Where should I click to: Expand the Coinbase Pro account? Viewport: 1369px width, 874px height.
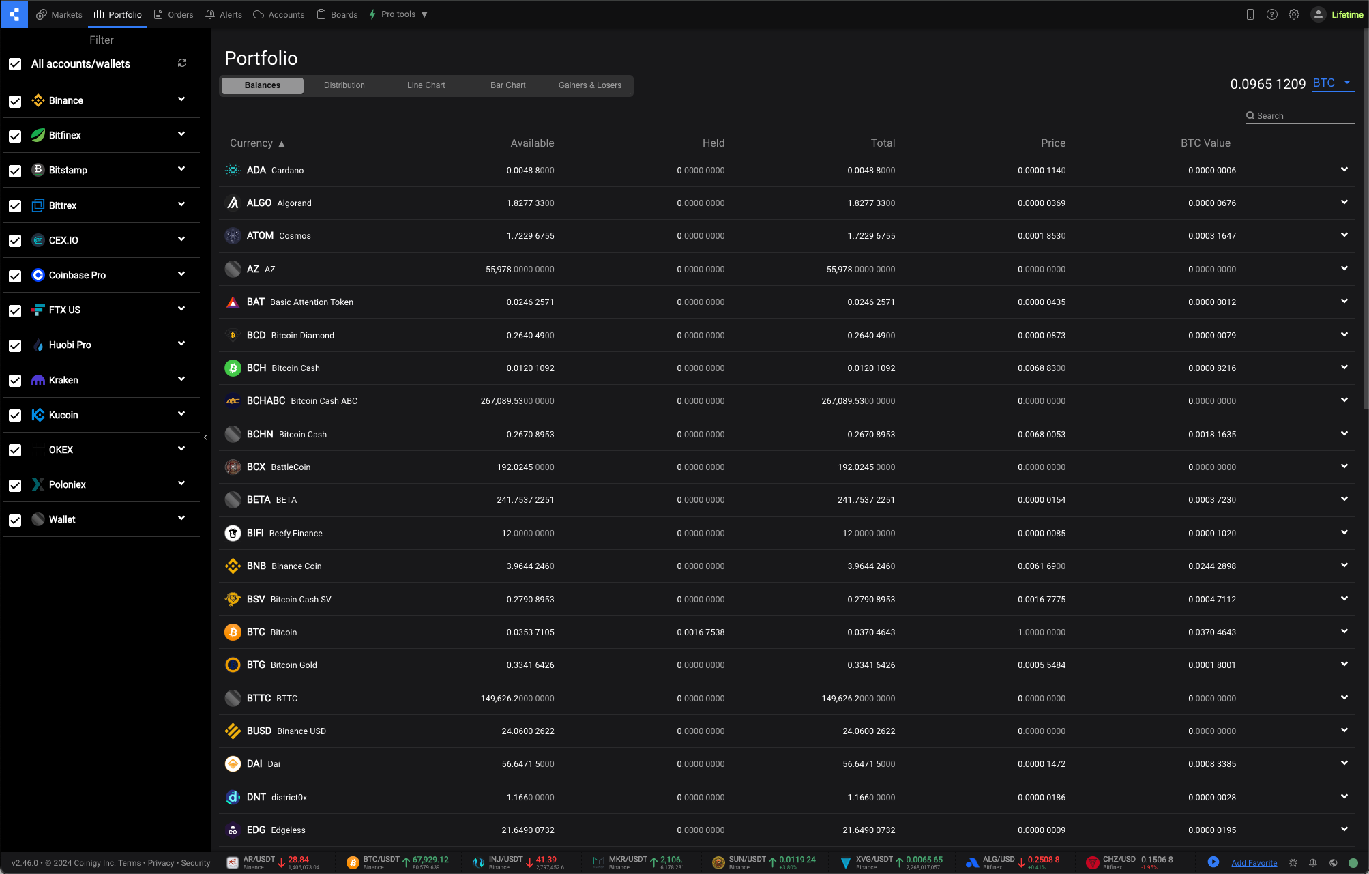(x=181, y=274)
